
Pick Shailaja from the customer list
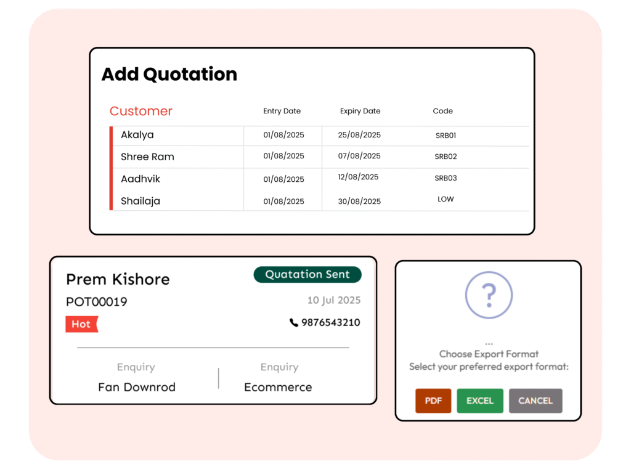click(141, 201)
